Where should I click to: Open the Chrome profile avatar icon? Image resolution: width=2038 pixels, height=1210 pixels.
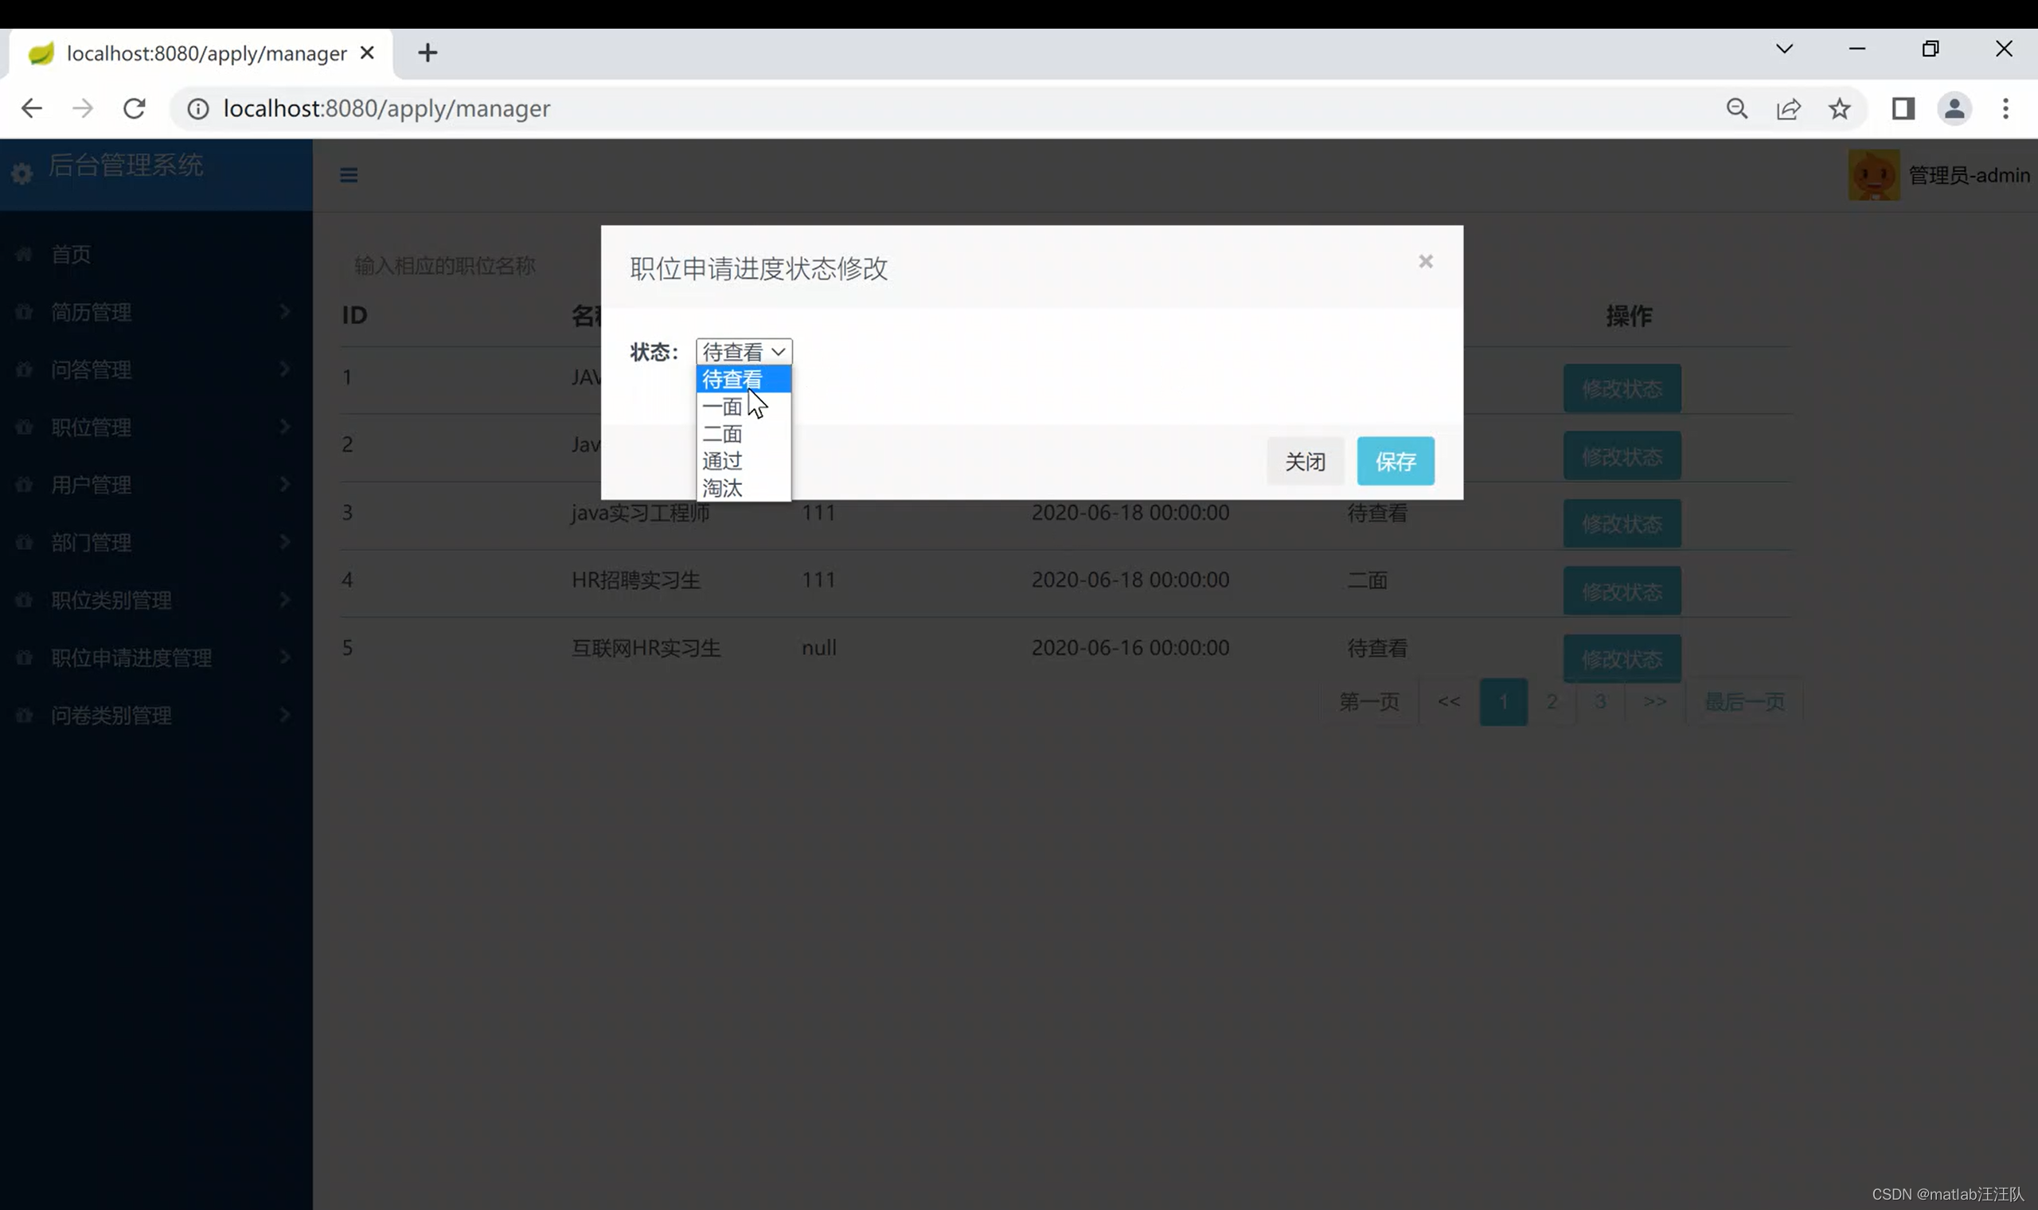click(x=1954, y=108)
